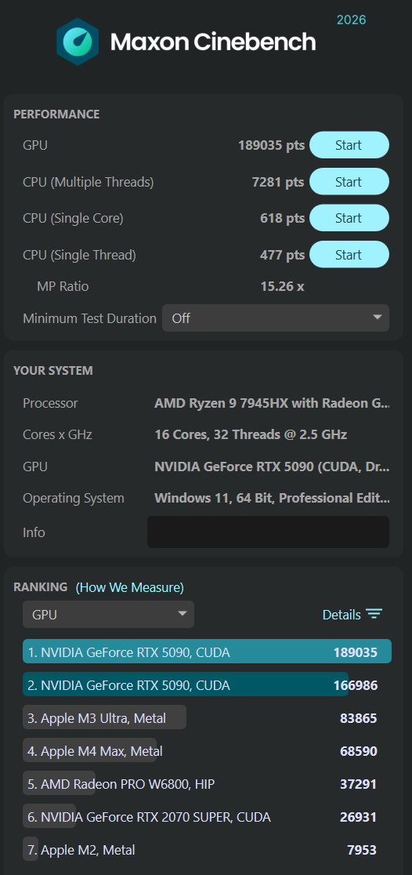The height and width of the screenshot is (875, 412).
Task: Select the top RTX 5090 189035 ranking bar
Action: click(x=207, y=652)
